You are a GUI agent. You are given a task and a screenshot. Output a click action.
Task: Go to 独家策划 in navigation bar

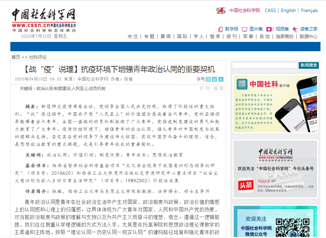(x=284, y=36)
